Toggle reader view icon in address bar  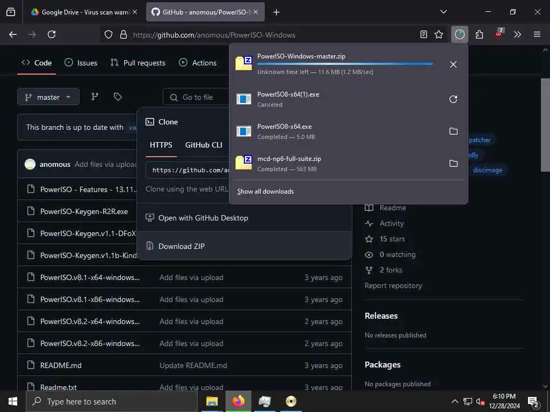424,34
